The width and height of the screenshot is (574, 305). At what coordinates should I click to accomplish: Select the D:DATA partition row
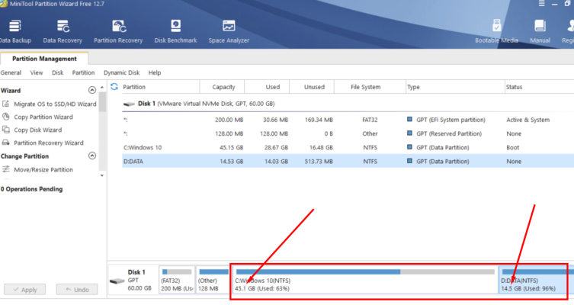point(348,161)
